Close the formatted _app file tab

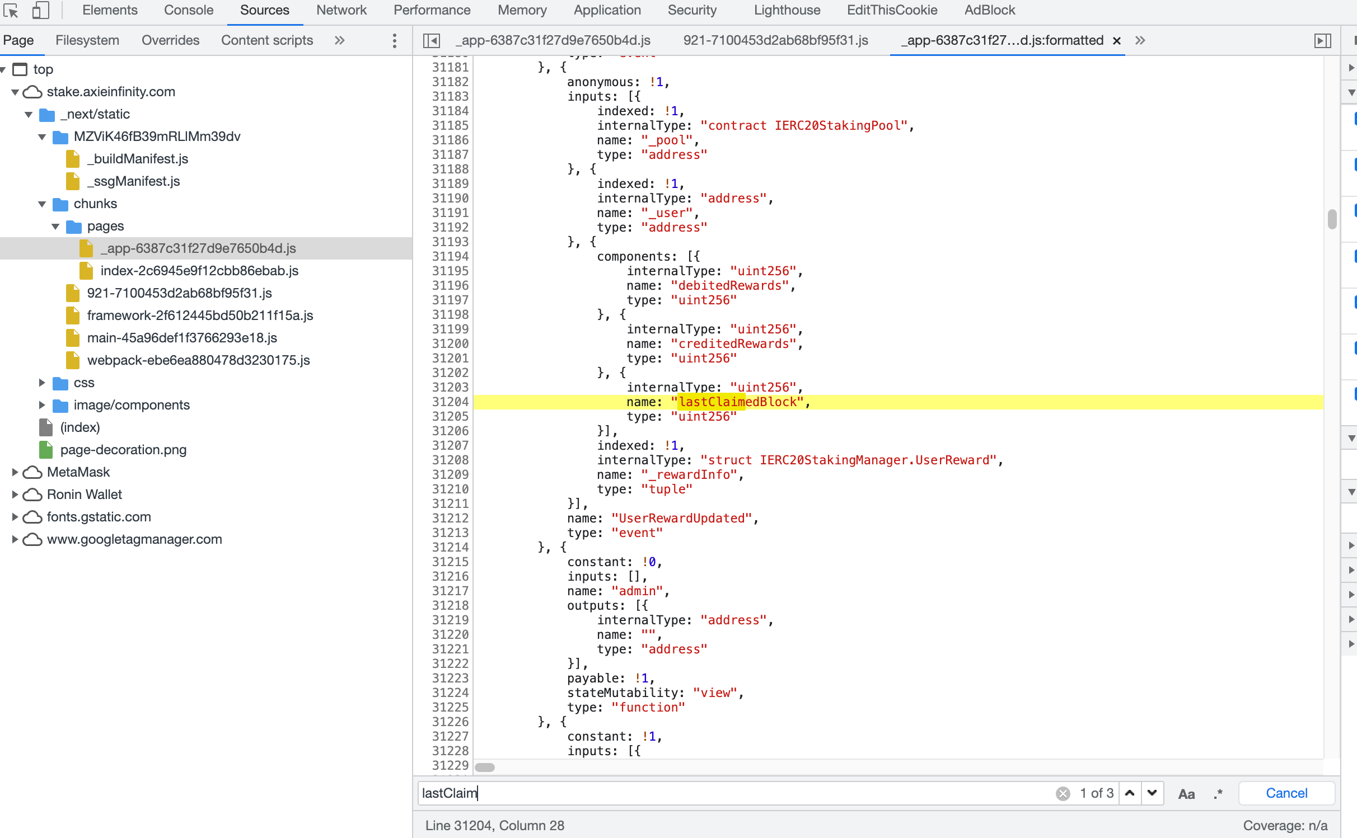click(1116, 41)
